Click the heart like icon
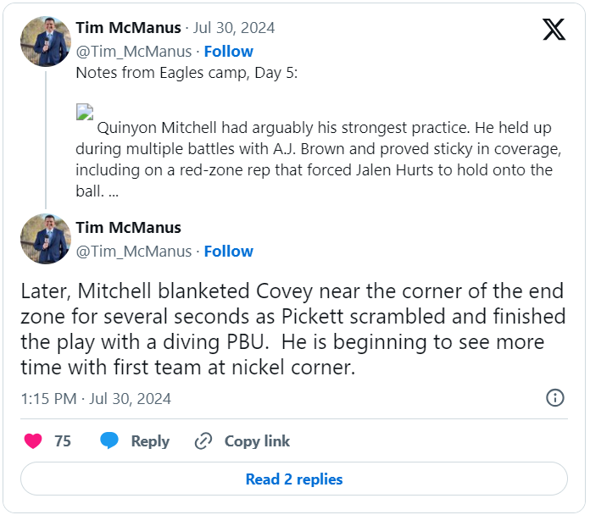Image resolution: width=590 pixels, height=515 pixels. tap(33, 440)
